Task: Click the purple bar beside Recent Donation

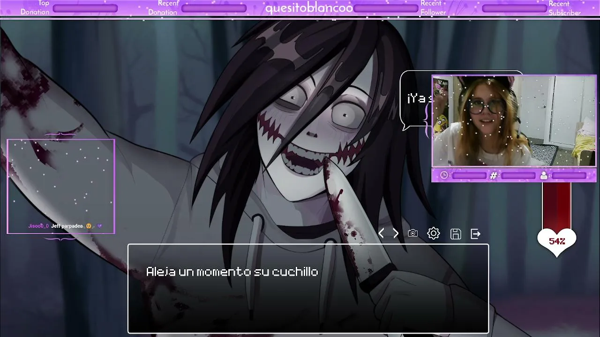Action: [214, 8]
